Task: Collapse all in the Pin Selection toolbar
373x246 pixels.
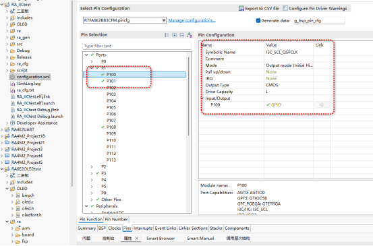Action: tap(182, 35)
